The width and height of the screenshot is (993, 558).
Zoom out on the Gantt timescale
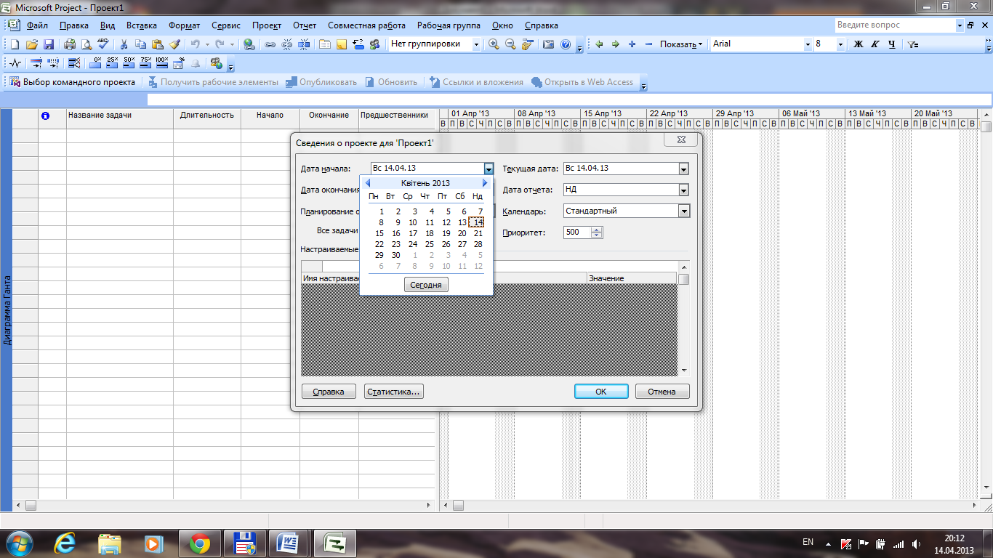(510, 44)
